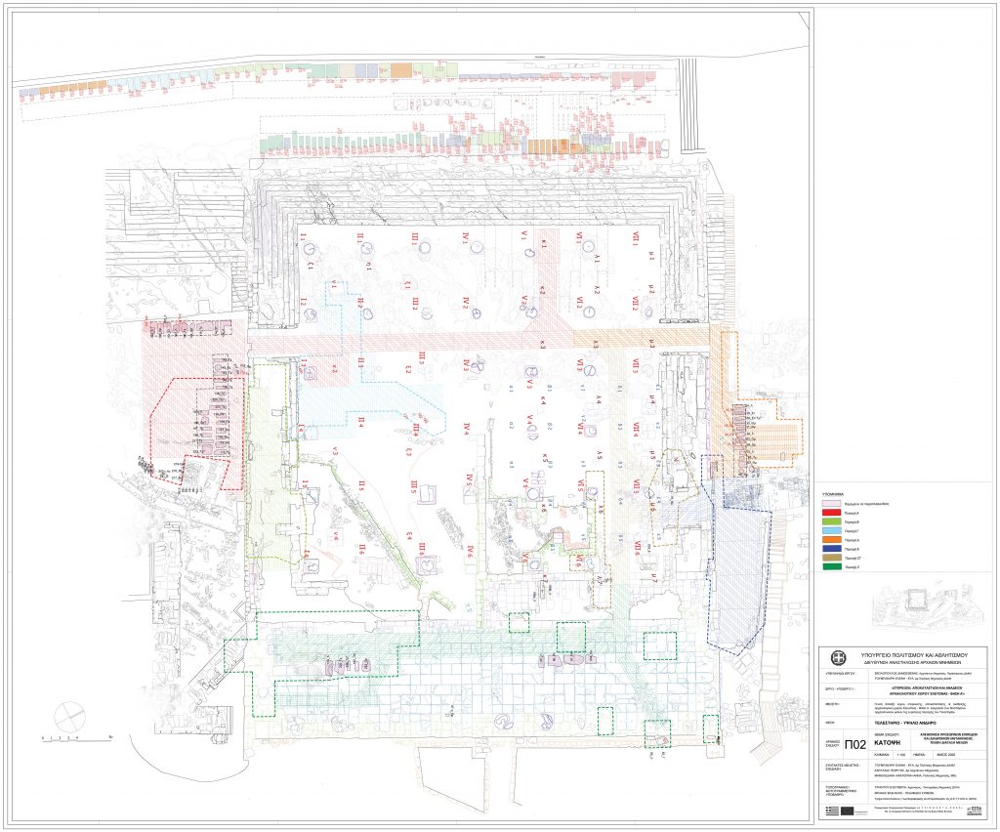Click the Π02 drawing number
1000x832 pixels.
[x=855, y=745]
